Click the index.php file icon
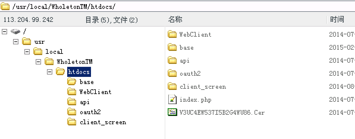Viewport: 355px width, 139px height. pos(172,99)
